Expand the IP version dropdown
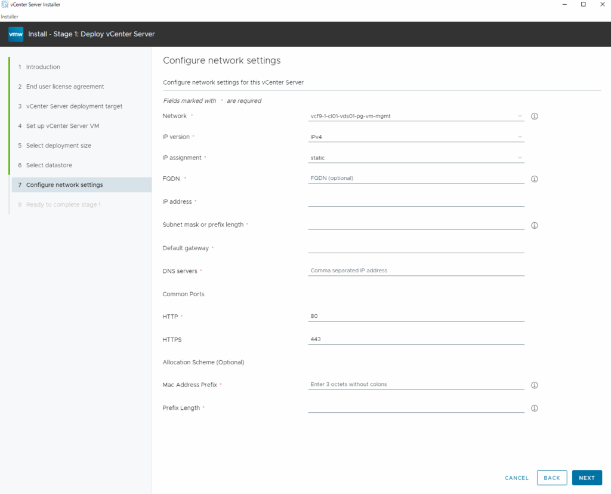Image resolution: width=611 pixels, height=494 pixels. pos(416,137)
